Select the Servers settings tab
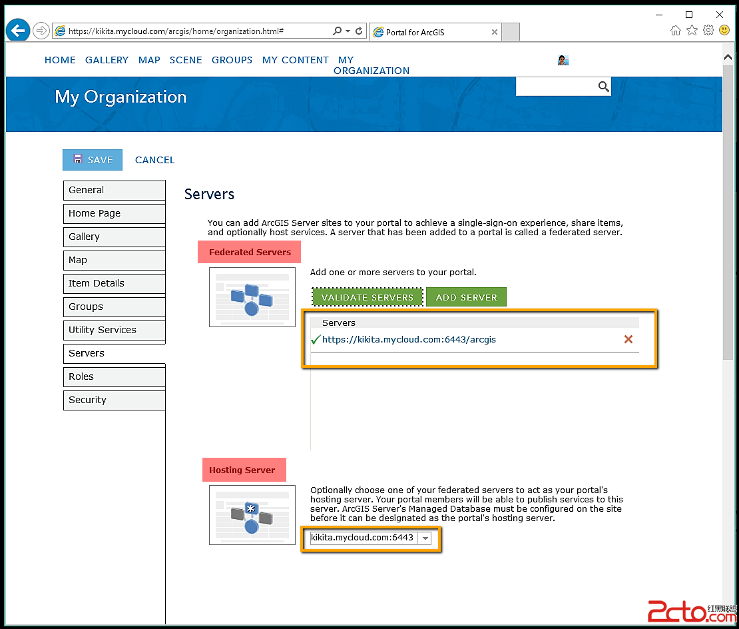Viewport: 739px width, 629px height. [x=114, y=354]
